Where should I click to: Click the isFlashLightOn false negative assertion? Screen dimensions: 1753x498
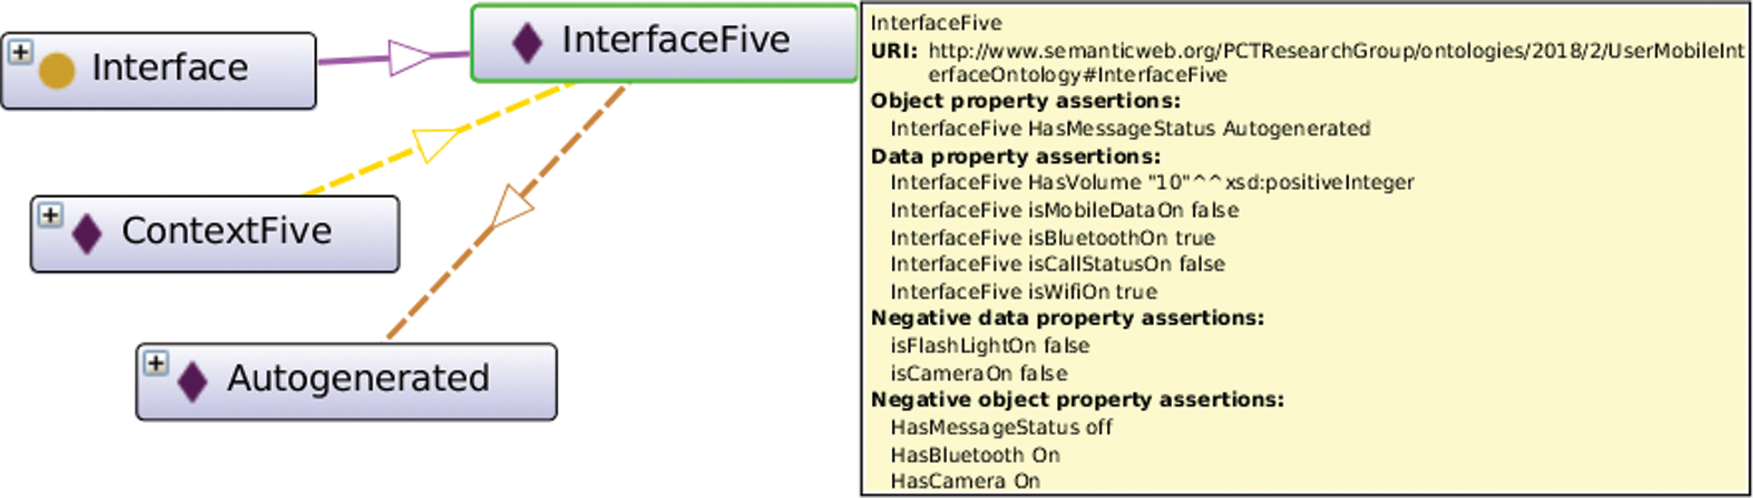pos(989,345)
